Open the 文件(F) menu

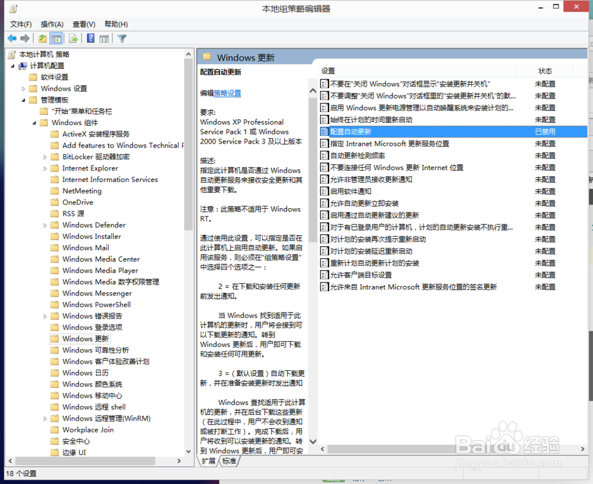(21, 24)
